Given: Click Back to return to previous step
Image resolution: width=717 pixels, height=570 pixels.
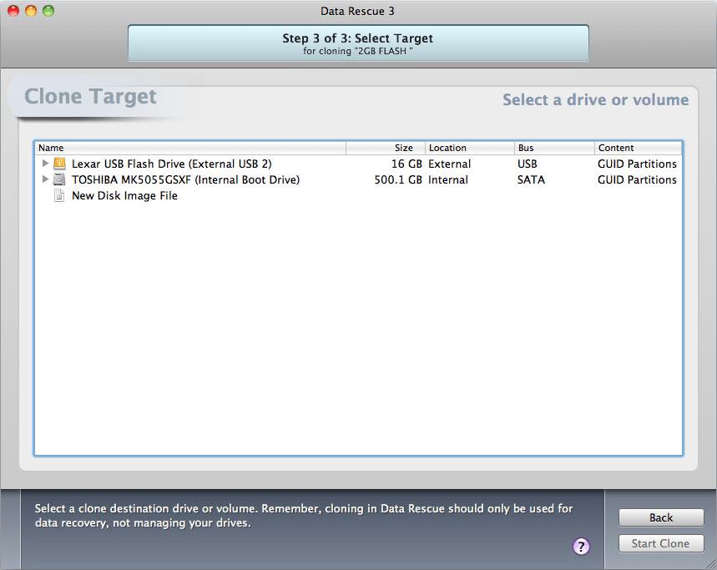Looking at the screenshot, I should 660,517.
